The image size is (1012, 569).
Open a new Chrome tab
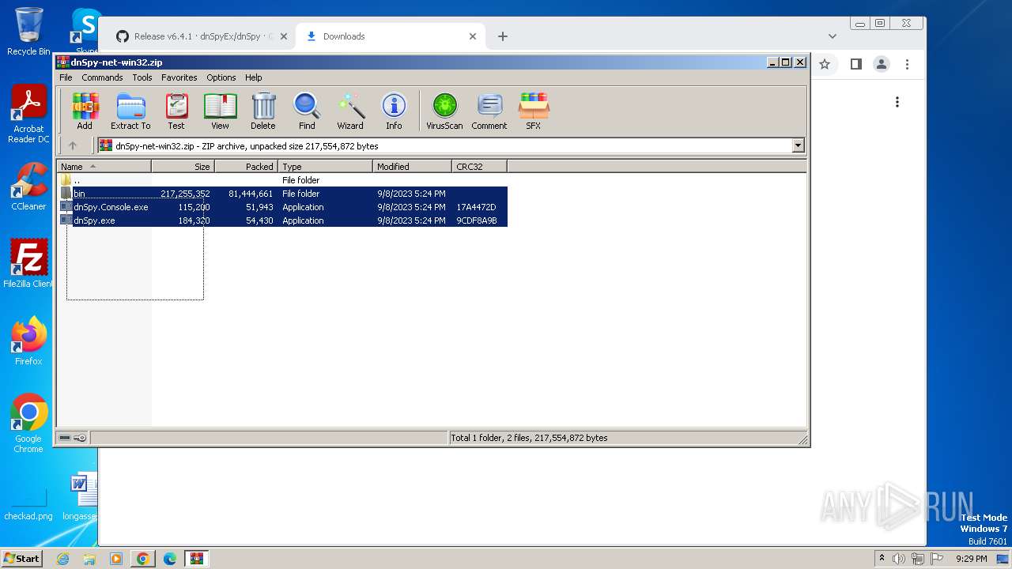tap(502, 36)
